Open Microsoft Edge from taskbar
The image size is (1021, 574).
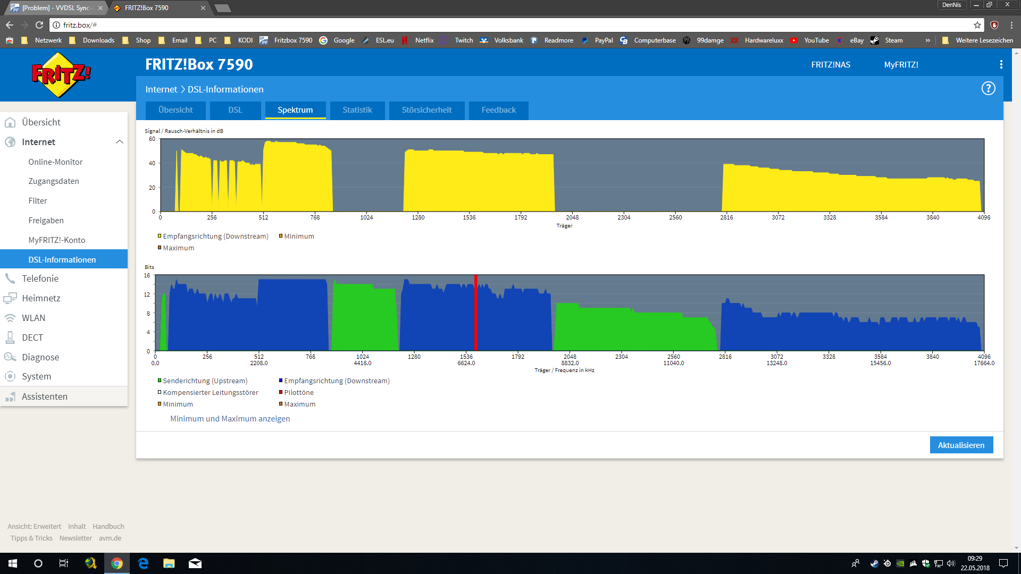point(143,563)
